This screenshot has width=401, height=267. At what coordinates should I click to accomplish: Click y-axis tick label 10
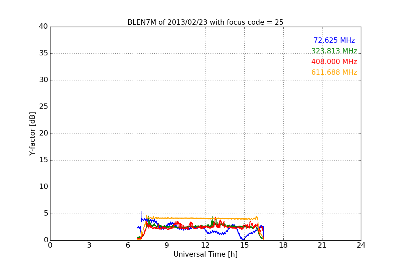click(x=43, y=187)
